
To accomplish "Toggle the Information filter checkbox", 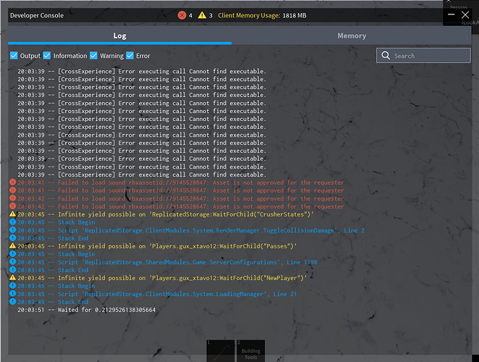I will pos(47,56).
